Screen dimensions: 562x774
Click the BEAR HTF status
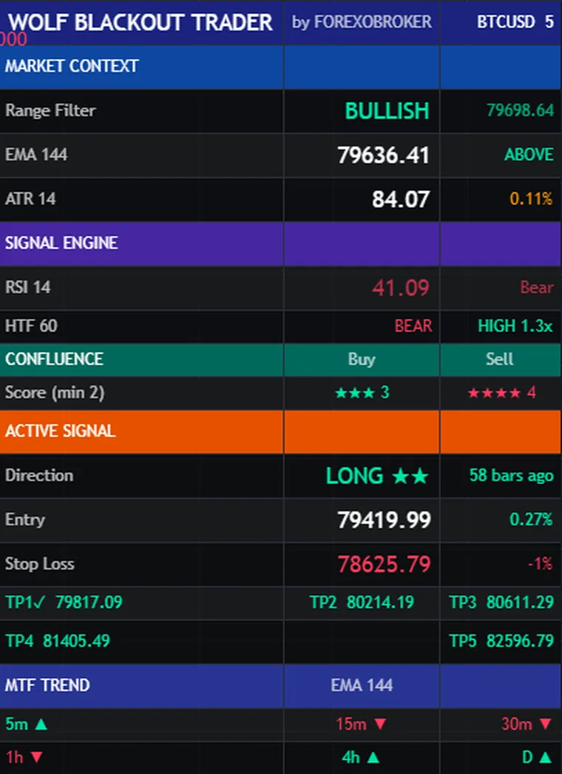click(x=413, y=326)
